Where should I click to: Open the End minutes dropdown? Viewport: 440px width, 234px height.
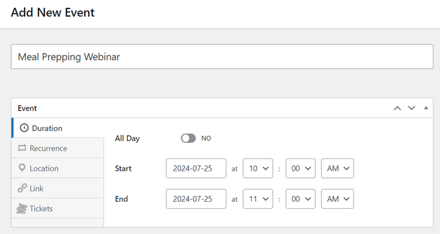click(300, 199)
